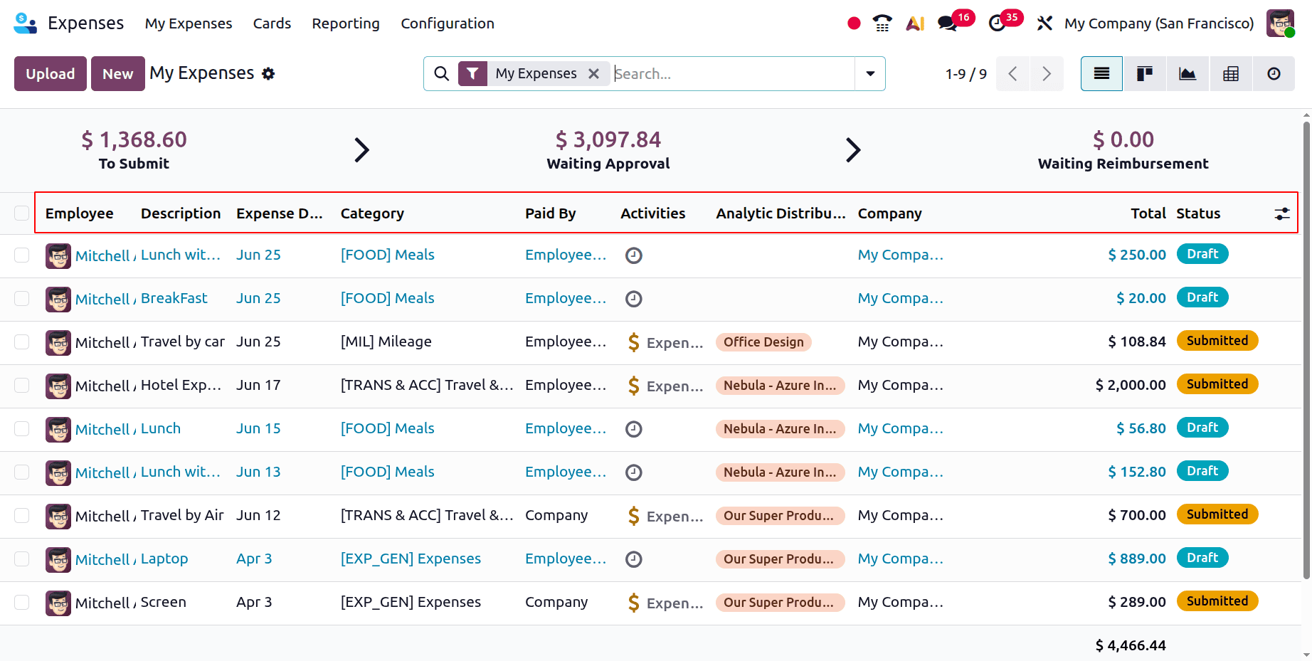Viewport: 1312px width, 661px height.
Task: Open the VoIP phone icon
Action: [882, 23]
